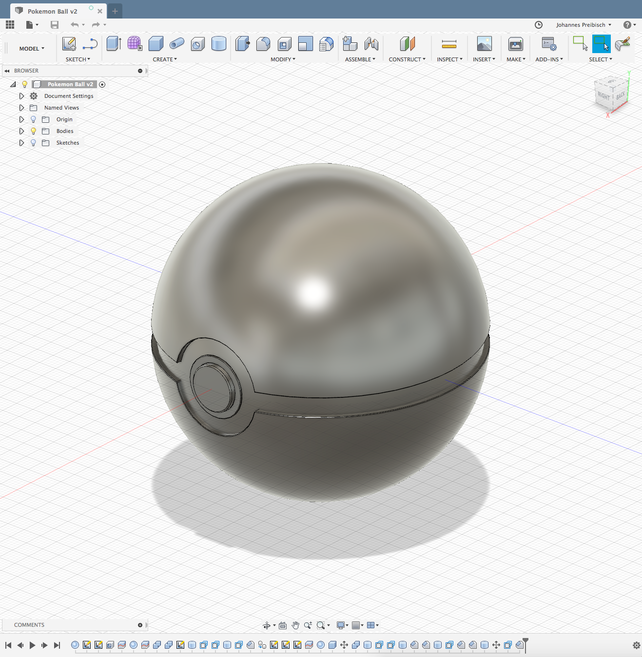Click the highlighted blue selection mode icon

point(601,44)
